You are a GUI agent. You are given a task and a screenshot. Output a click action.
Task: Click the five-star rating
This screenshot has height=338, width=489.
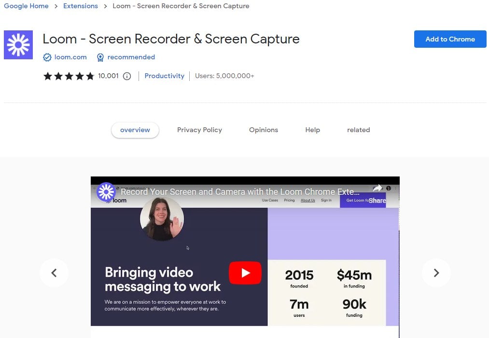69,76
